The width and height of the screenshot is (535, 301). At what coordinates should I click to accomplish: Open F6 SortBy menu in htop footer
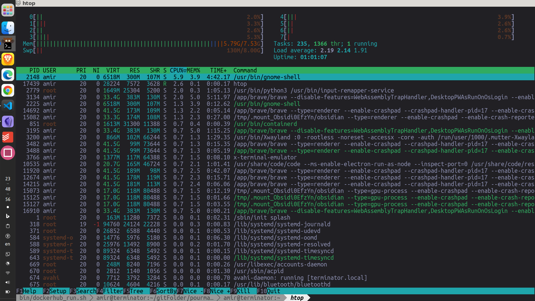pos(163,291)
